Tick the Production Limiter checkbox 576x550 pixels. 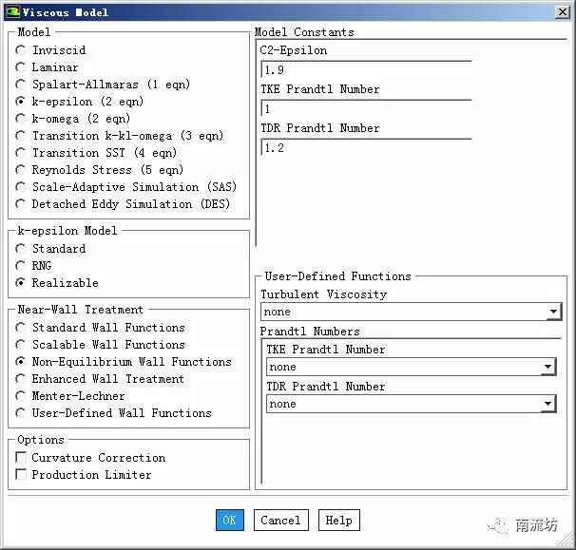(x=21, y=475)
